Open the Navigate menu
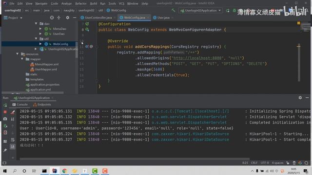312x175 pixels. [x=41, y=3]
